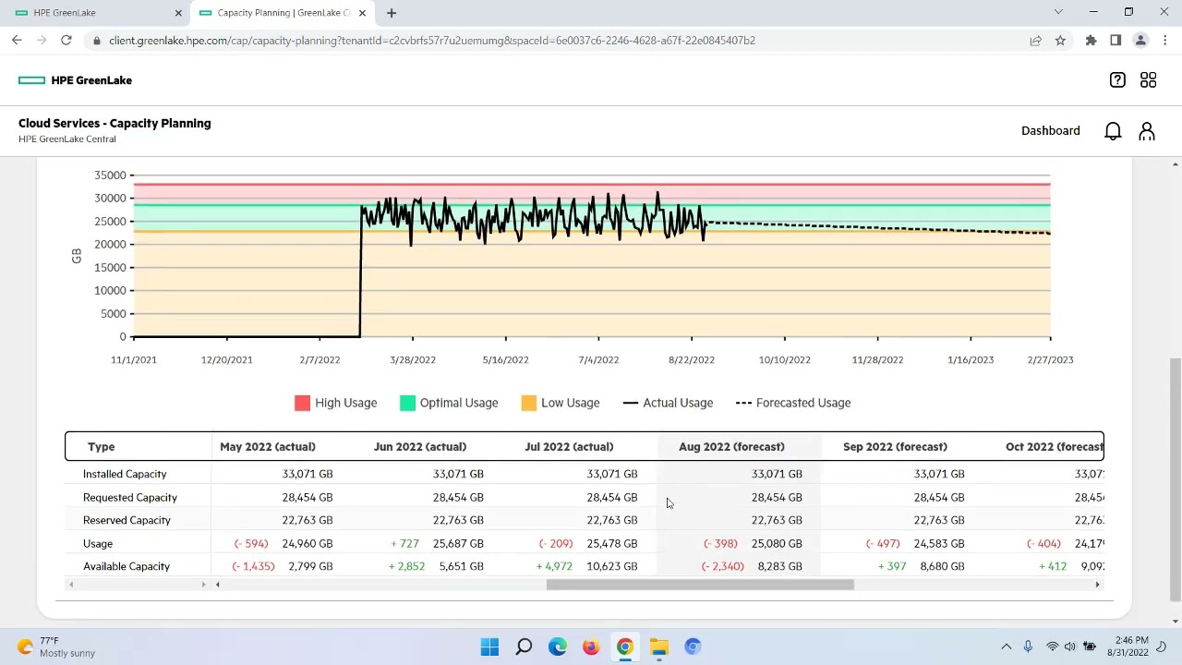Click the HPE GreenLake logo
The image size is (1182, 665).
pyautogui.click(x=75, y=80)
